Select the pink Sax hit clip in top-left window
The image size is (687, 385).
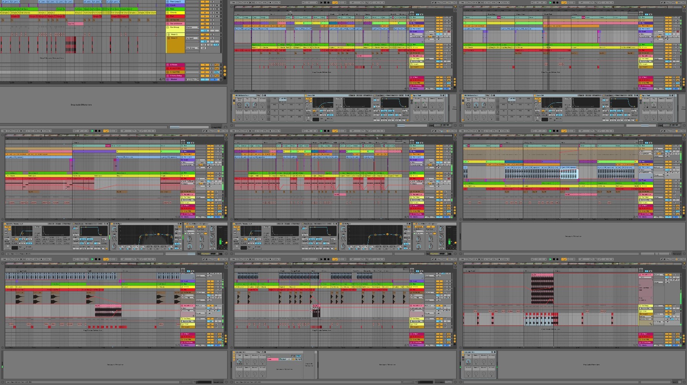[x=76, y=24]
